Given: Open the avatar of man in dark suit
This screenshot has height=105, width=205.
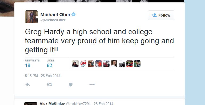Looking at the screenshot, I should pyautogui.click(x=122, y=64).
